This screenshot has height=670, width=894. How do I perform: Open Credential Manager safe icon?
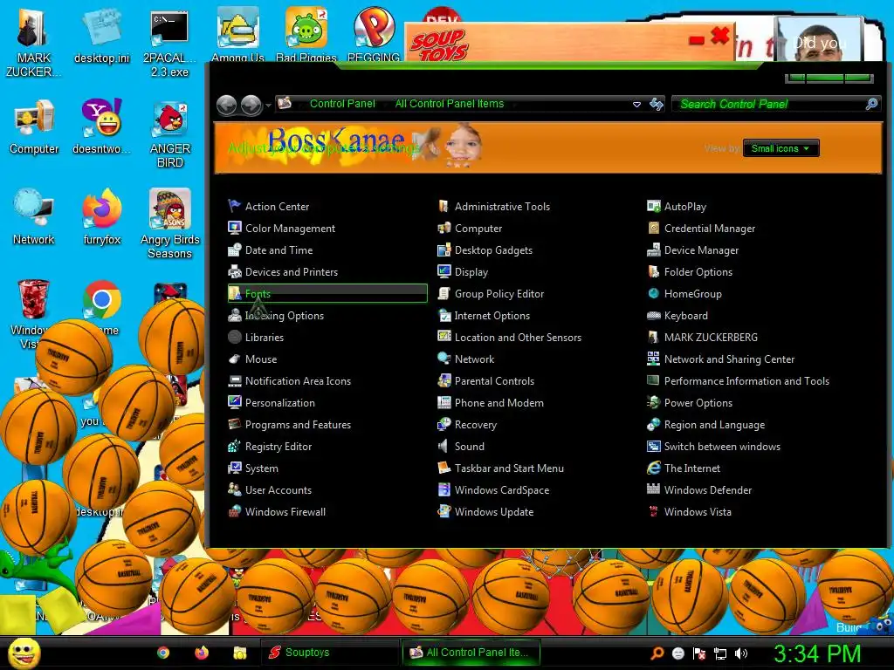click(653, 228)
